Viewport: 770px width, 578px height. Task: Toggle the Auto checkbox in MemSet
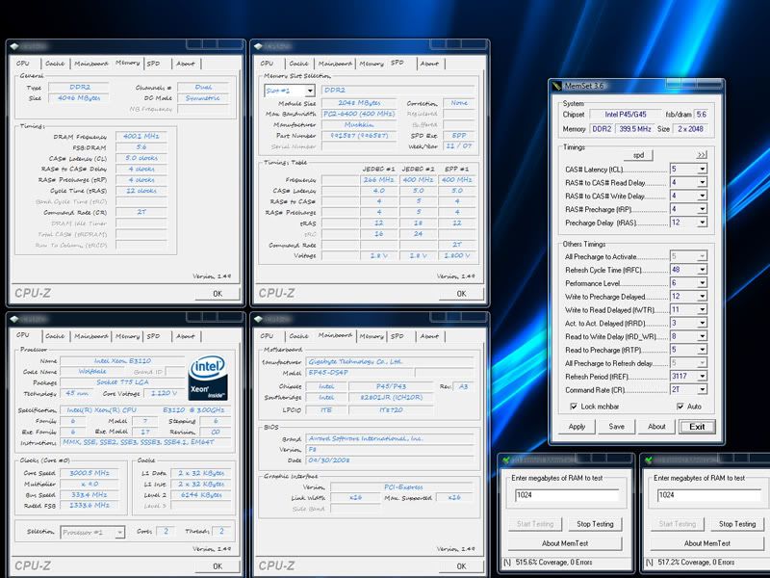coord(680,407)
